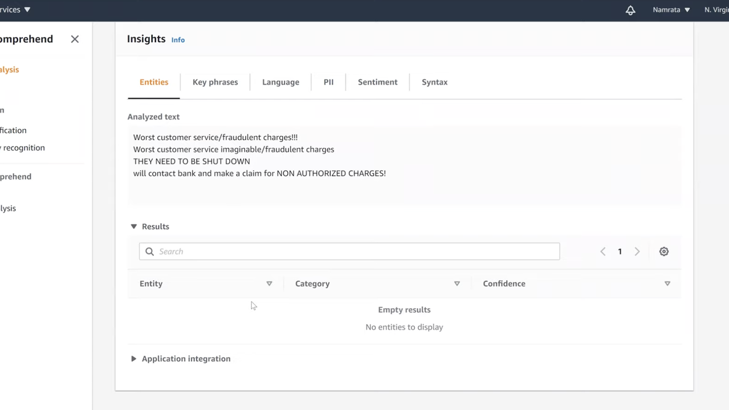
Task: Click the analyzed text area
Action: pyautogui.click(x=404, y=165)
